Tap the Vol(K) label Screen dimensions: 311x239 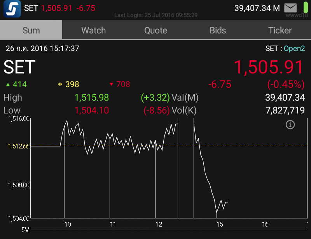(x=184, y=110)
